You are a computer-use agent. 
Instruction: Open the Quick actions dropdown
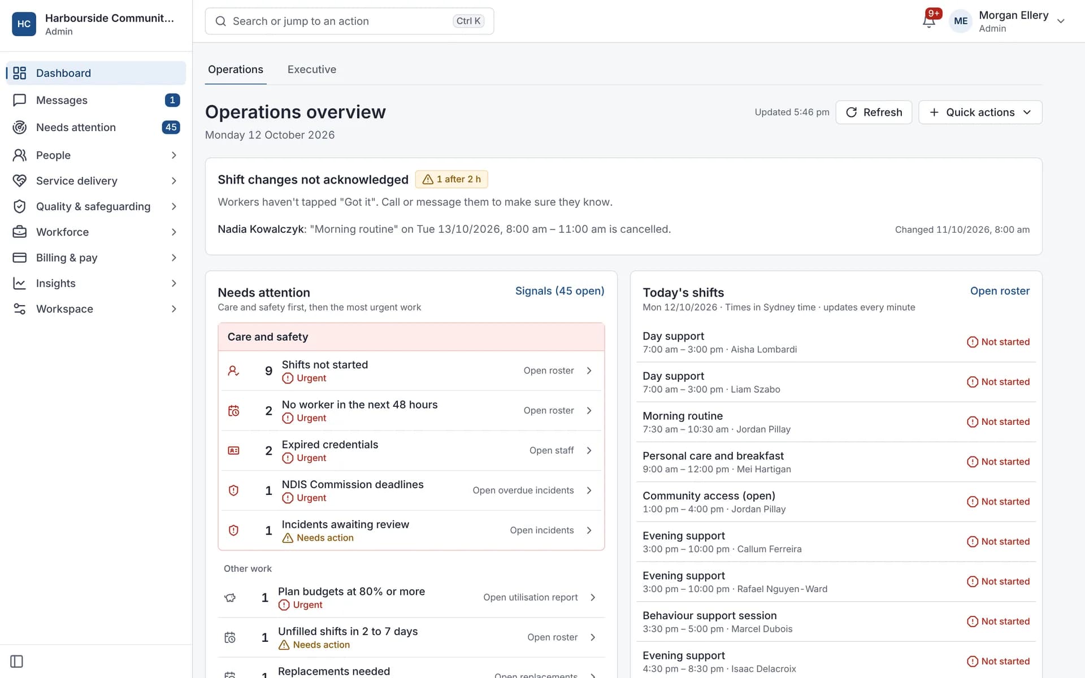[x=980, y=112]
